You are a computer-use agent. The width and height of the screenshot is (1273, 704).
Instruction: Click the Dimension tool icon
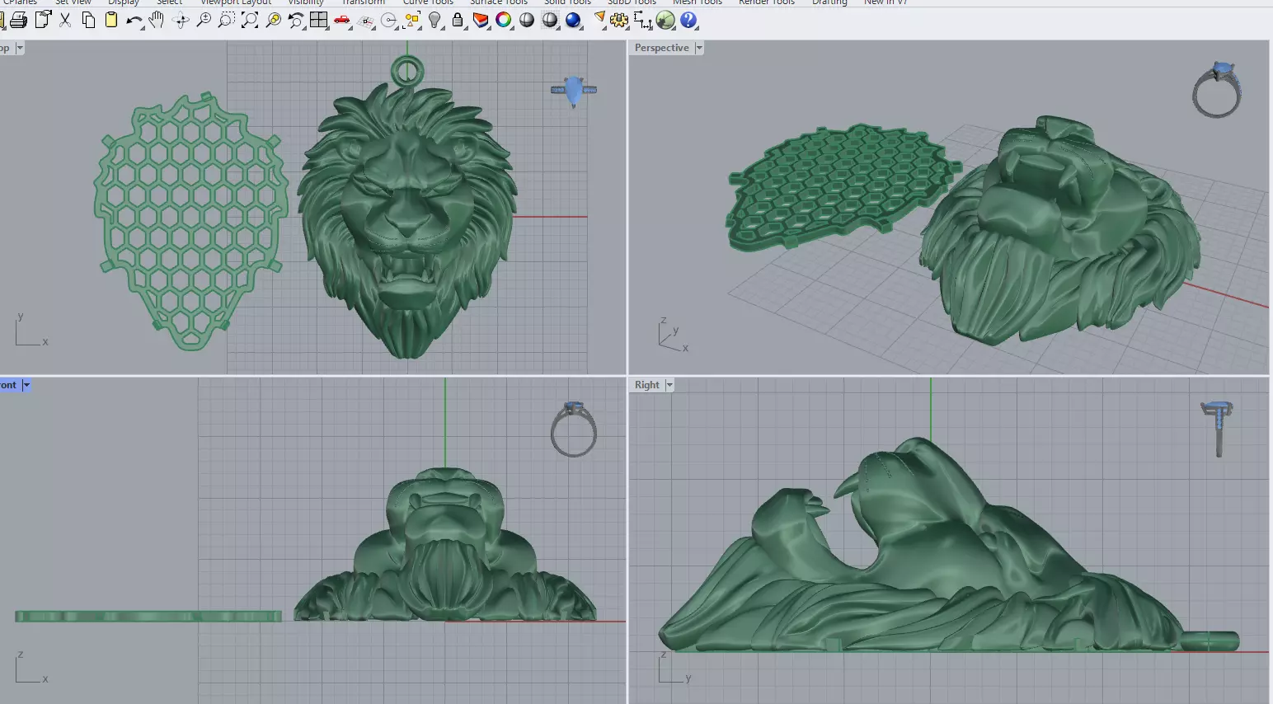tap(642, 21)
